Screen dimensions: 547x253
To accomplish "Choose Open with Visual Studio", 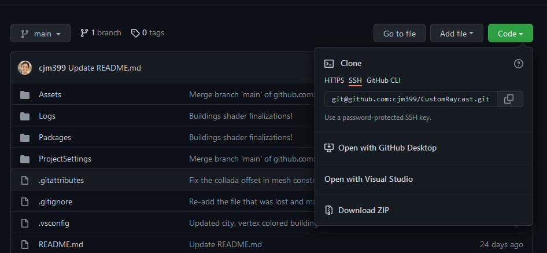I will [423, 179].
